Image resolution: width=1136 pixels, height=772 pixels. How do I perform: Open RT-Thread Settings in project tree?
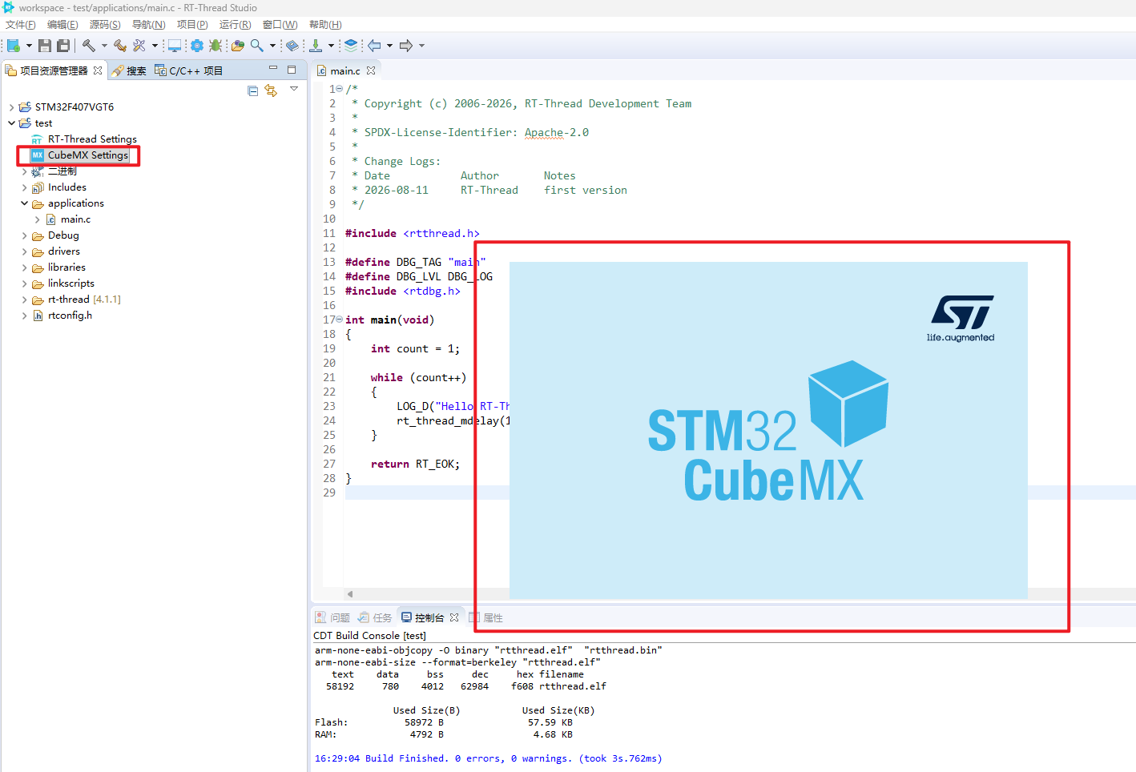click(92, 139)
